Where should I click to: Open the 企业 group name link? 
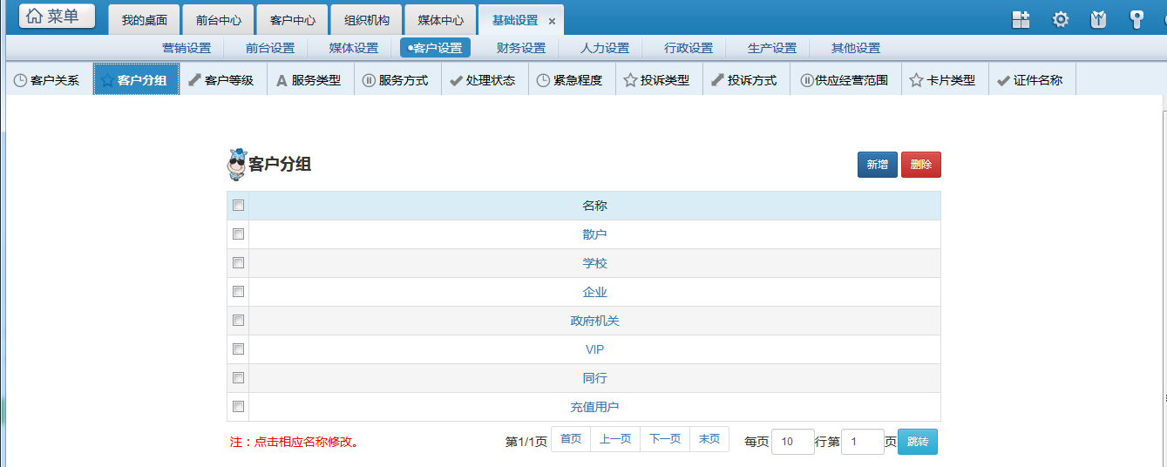pos(594,292)
